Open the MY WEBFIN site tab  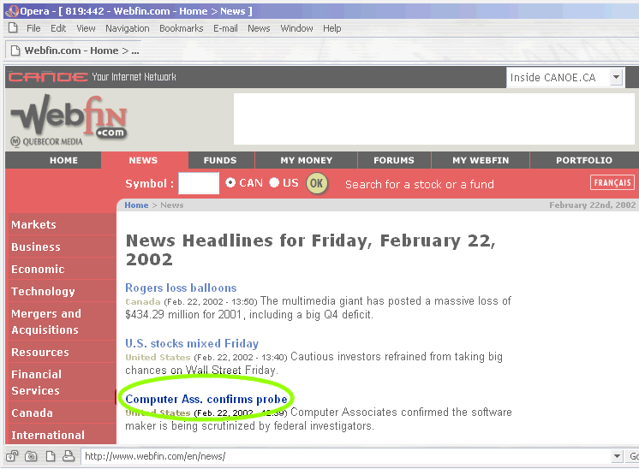point(481,160)
